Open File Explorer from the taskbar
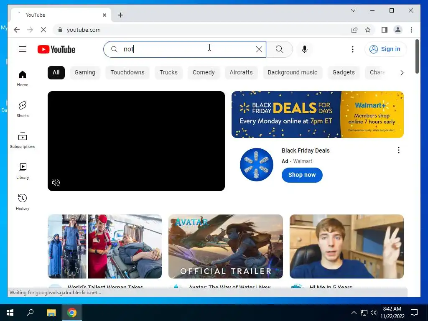 (51, 313)
